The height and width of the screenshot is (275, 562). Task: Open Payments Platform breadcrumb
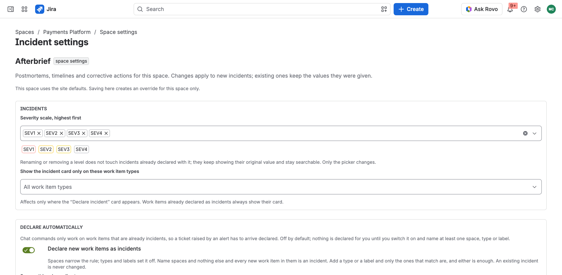click(x=67, y=32)
